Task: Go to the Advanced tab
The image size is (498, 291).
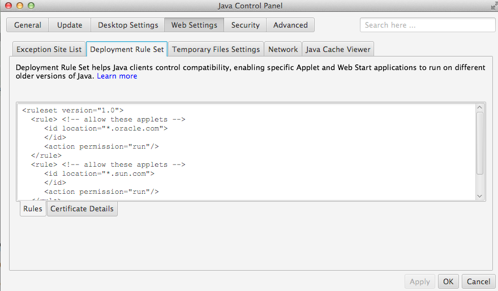Action: pos(290,25)
